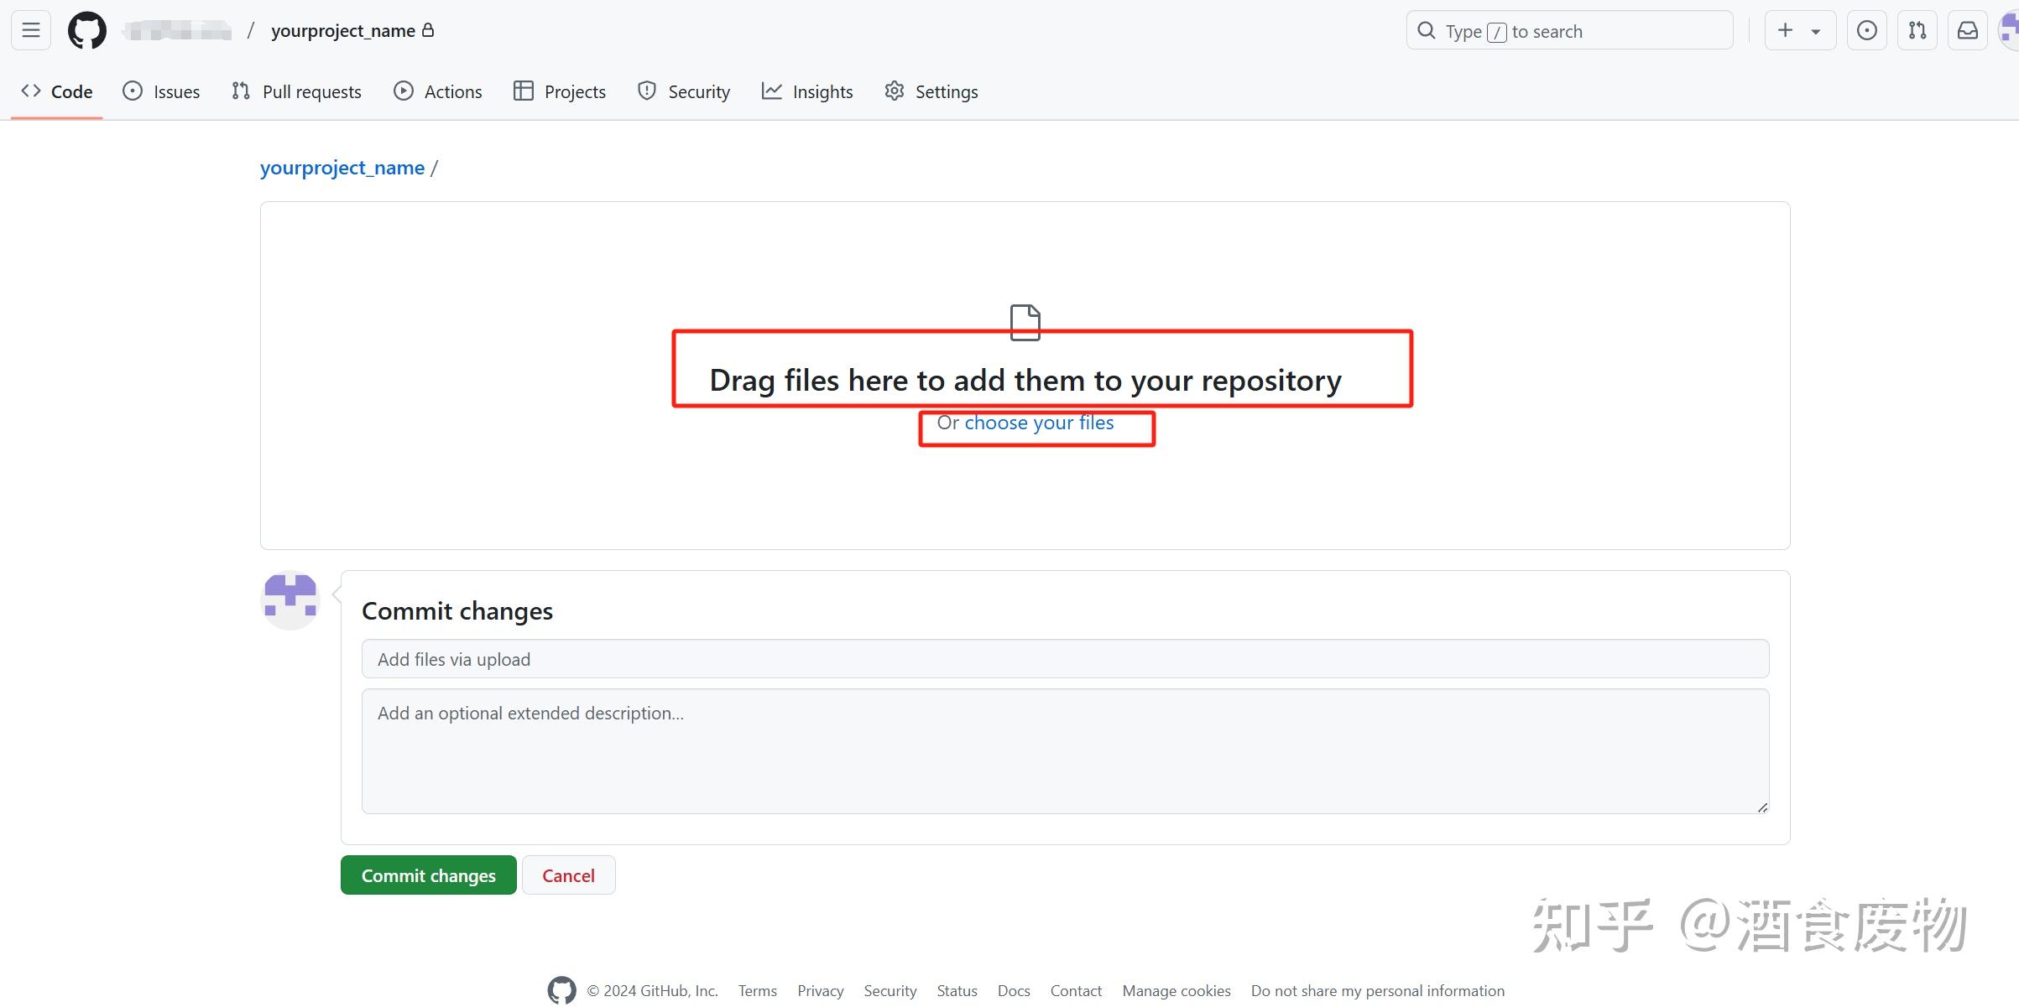Focus the Type to search bar
The height and width of the screenshot is (1007, 2019).
point(1568,29)
